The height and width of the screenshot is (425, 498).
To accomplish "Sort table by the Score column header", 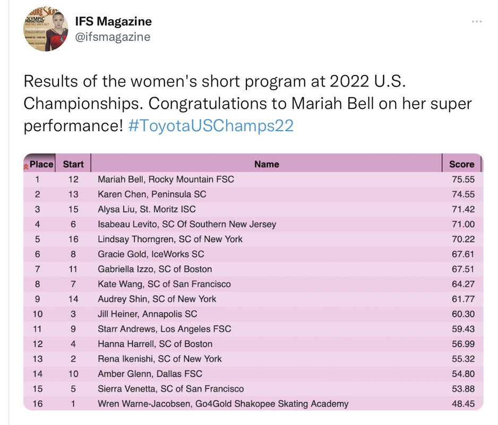I will (462, 164).
